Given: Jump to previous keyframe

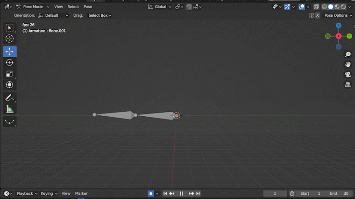Looking at the screenshot, I should pyautogui.click(x=172, y=193).
